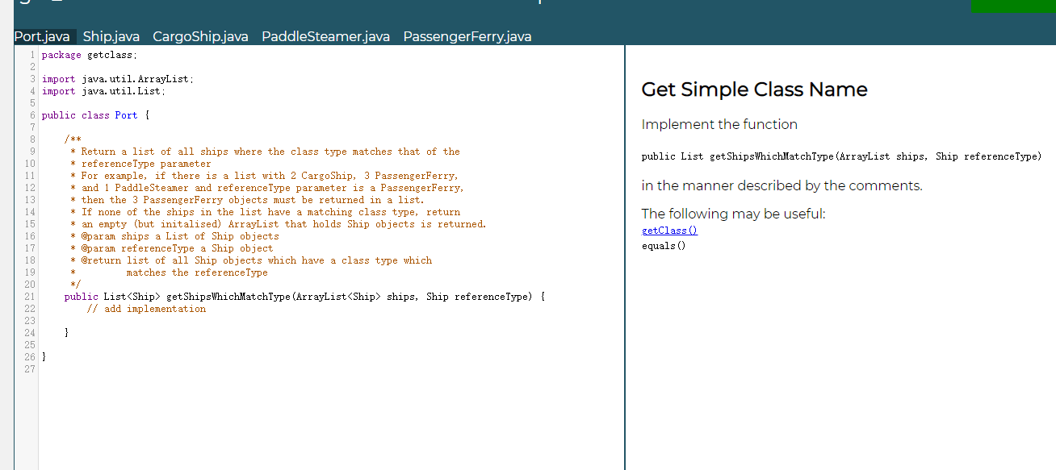The height and width of the screenshot is (470, 1056).
Task: Click the closing brace on line 26
Action: [44, 356]
